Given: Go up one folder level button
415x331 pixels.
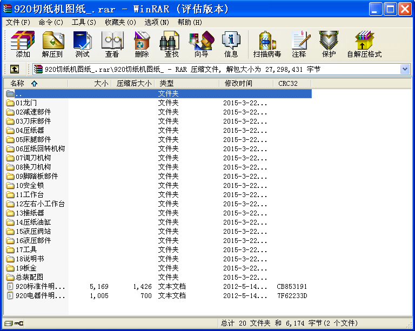Looking at the screenshot, I should pos(15,69).
